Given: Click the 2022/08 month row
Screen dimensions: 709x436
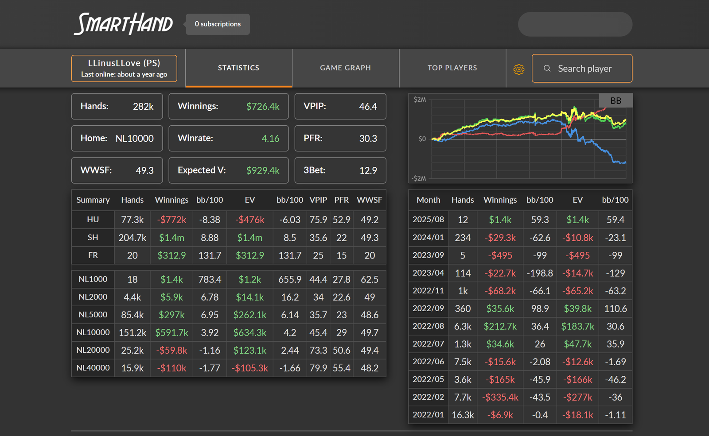Looking at the screenshot, I should (520, 326).
